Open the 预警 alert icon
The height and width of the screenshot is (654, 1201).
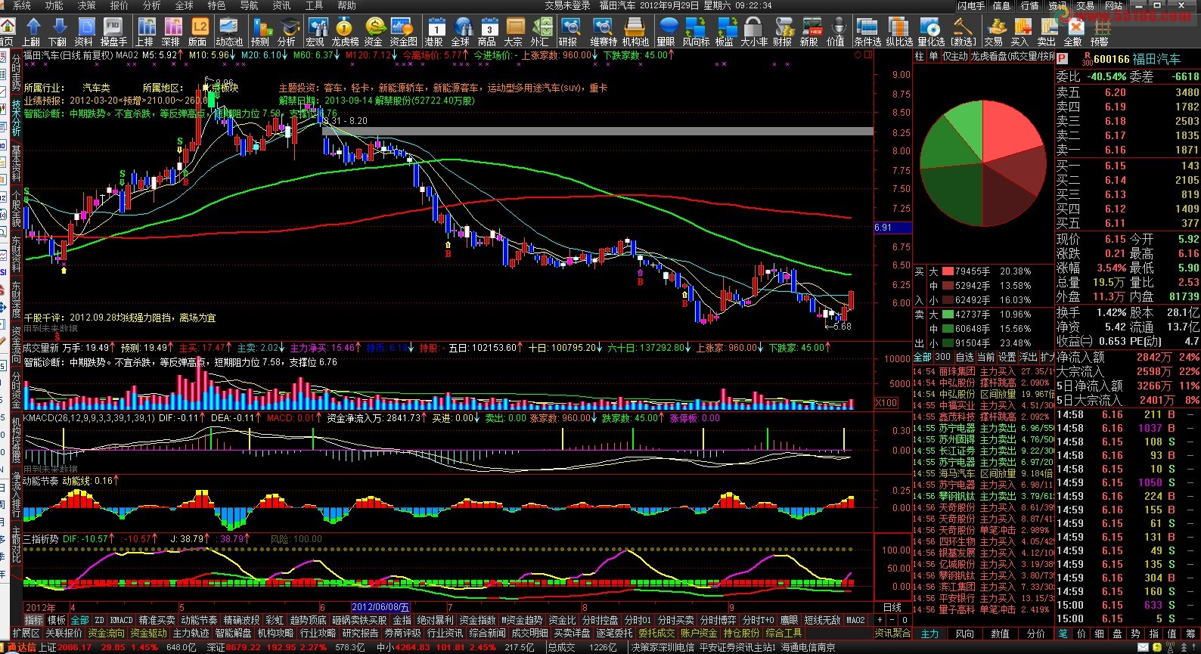pos(1100,32)
